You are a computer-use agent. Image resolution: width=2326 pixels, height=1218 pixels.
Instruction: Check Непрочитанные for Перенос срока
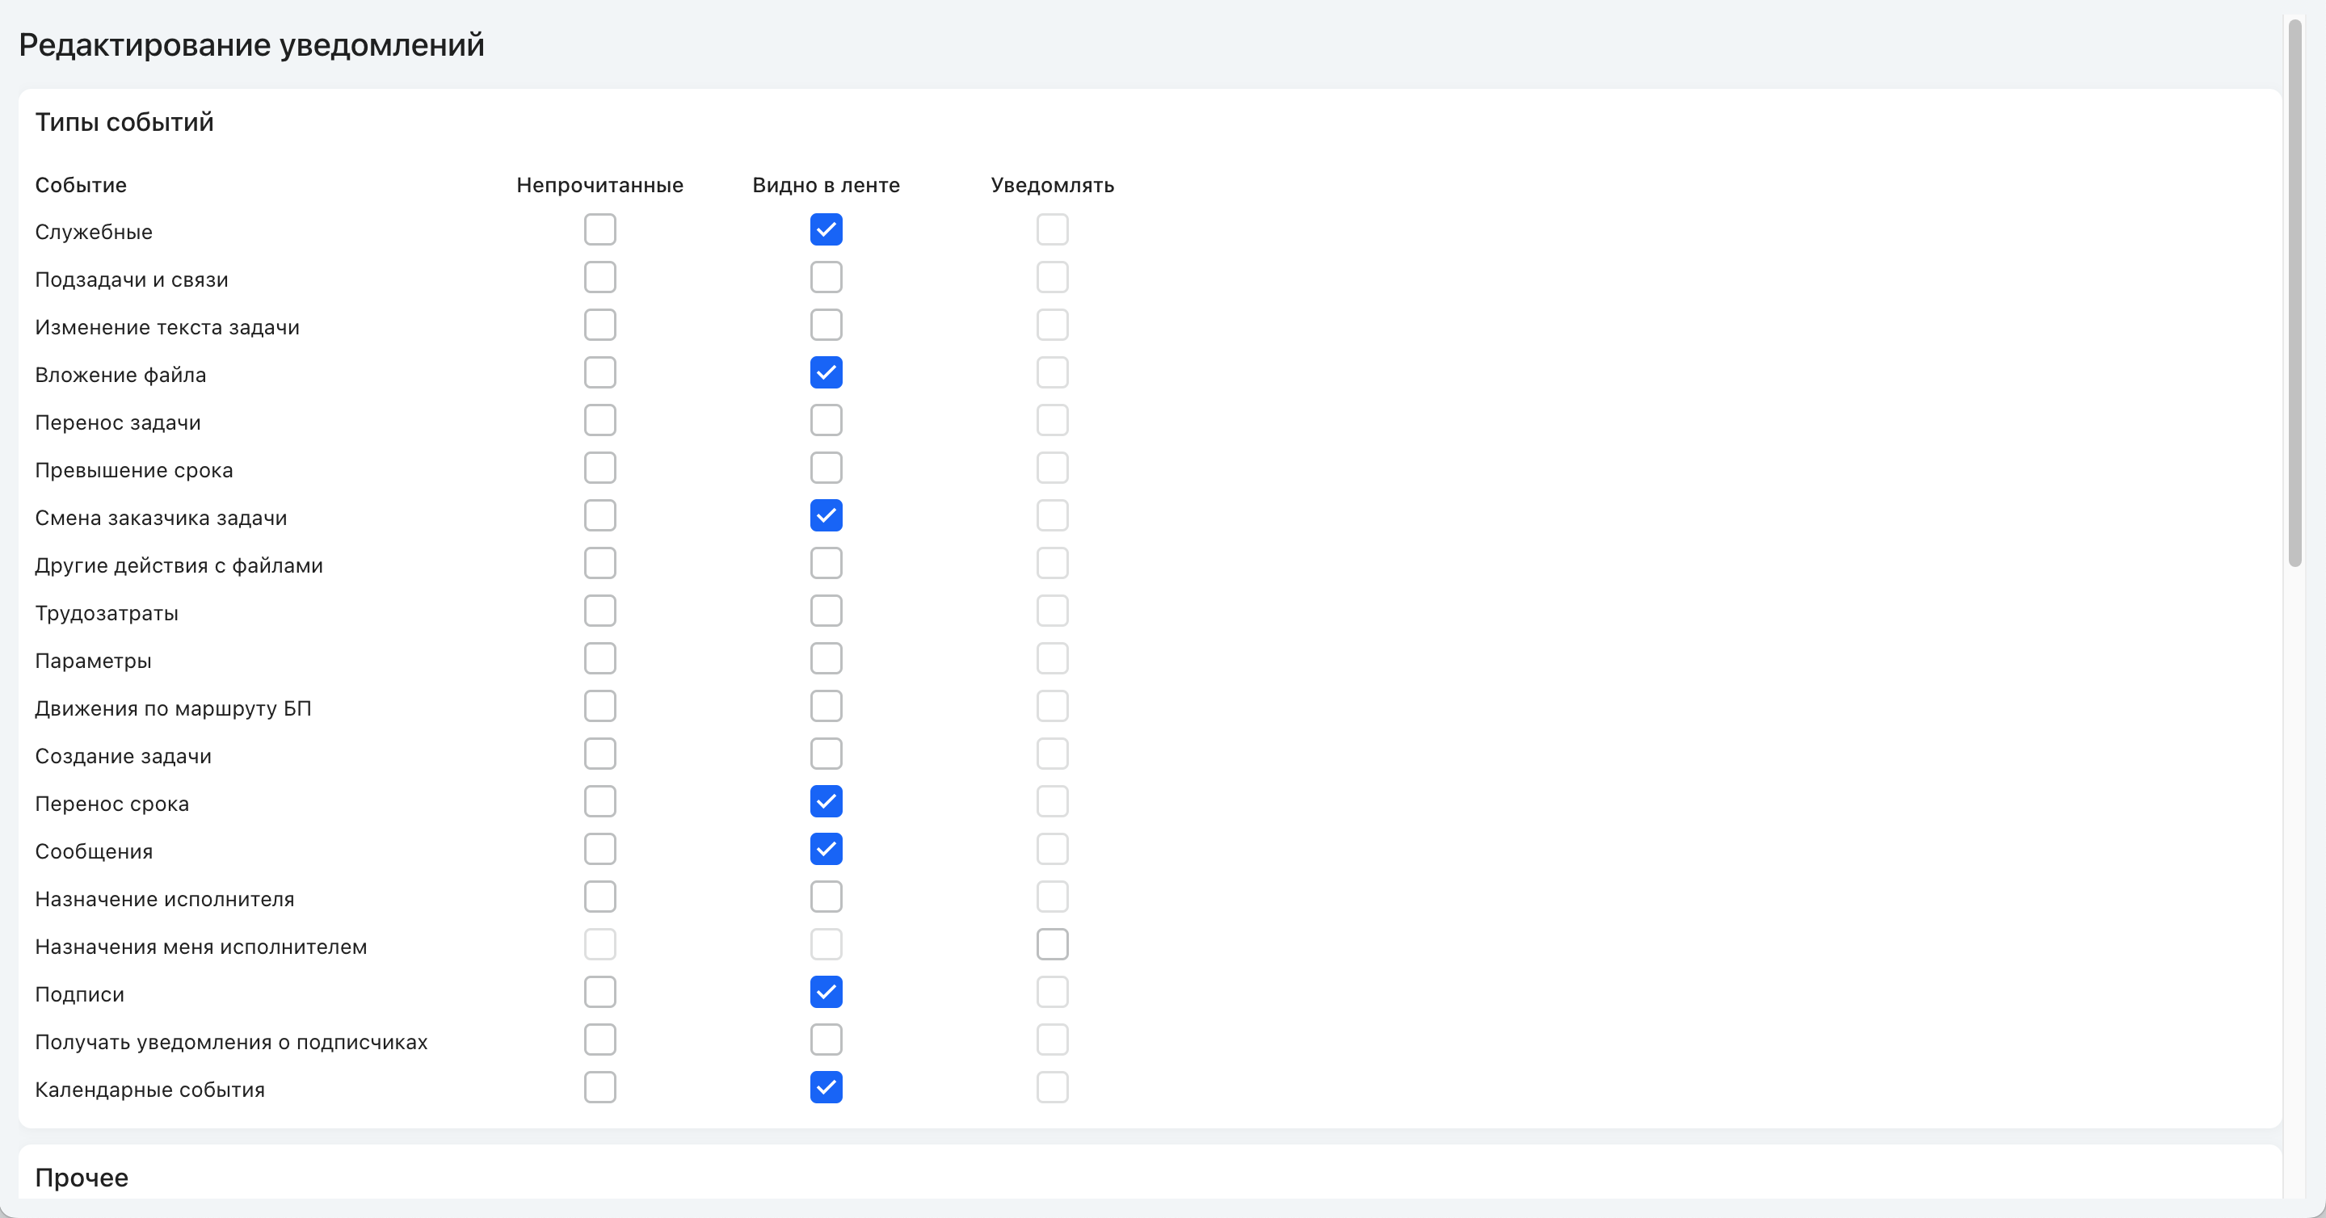(x=599, y=802)
